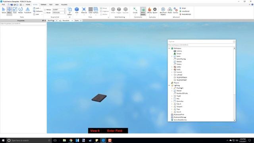
Task: Toggle the Rotate snap checkbox
Action: coord(45,10)
